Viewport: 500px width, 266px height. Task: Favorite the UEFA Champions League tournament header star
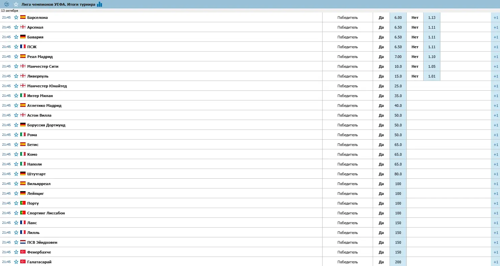[x=16, y=4]
